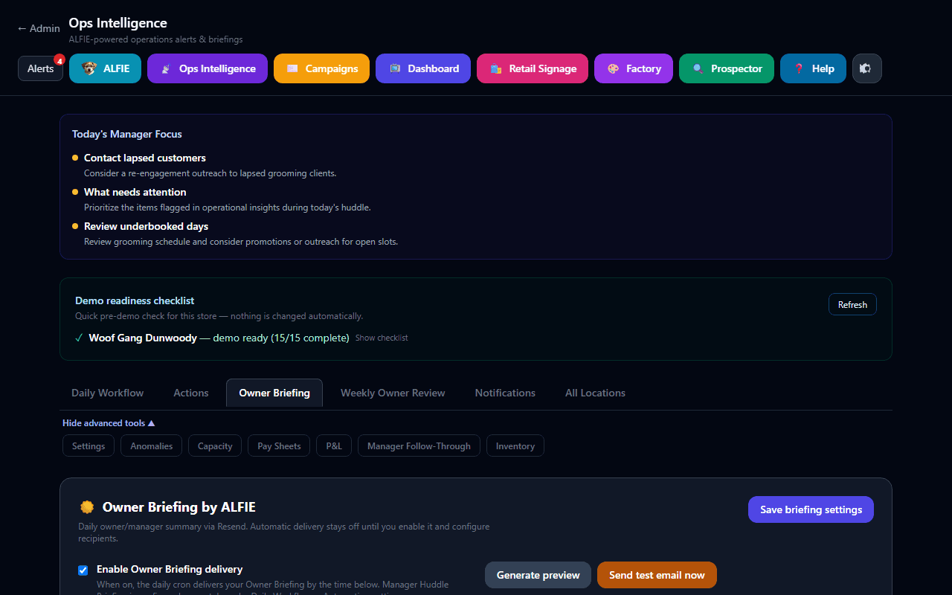Toggle Enable Owner Briefing delivery checkbox

coord(83,570)
